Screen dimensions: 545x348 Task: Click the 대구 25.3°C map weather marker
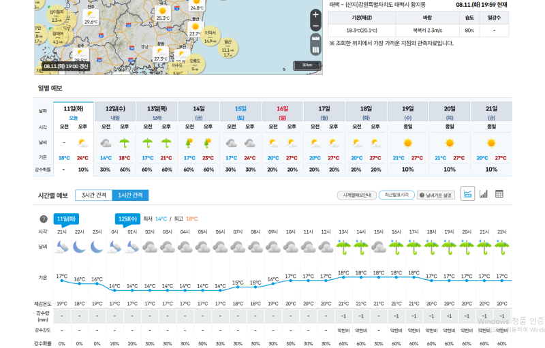pos(163,14)
